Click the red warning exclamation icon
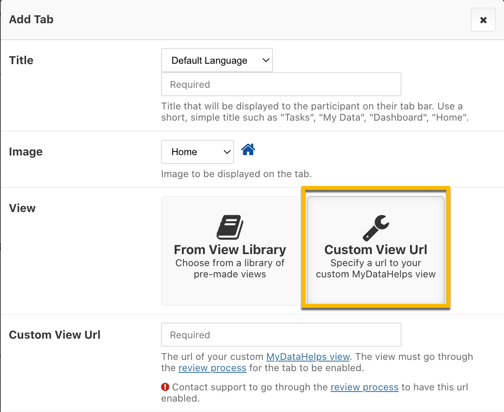Screen dimensions: 504x412 (165, 387)
